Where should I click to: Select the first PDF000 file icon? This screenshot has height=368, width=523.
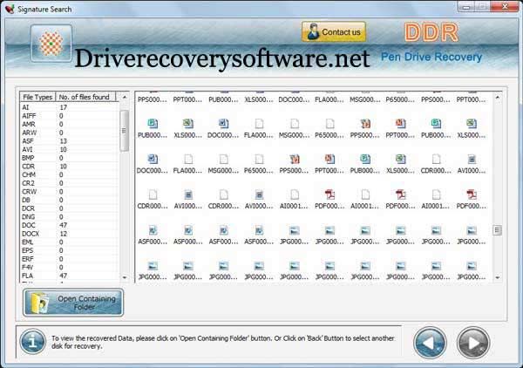click(x=329, y=194)
